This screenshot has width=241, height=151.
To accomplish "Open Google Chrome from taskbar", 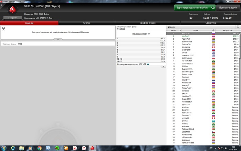I will (39, 148).
